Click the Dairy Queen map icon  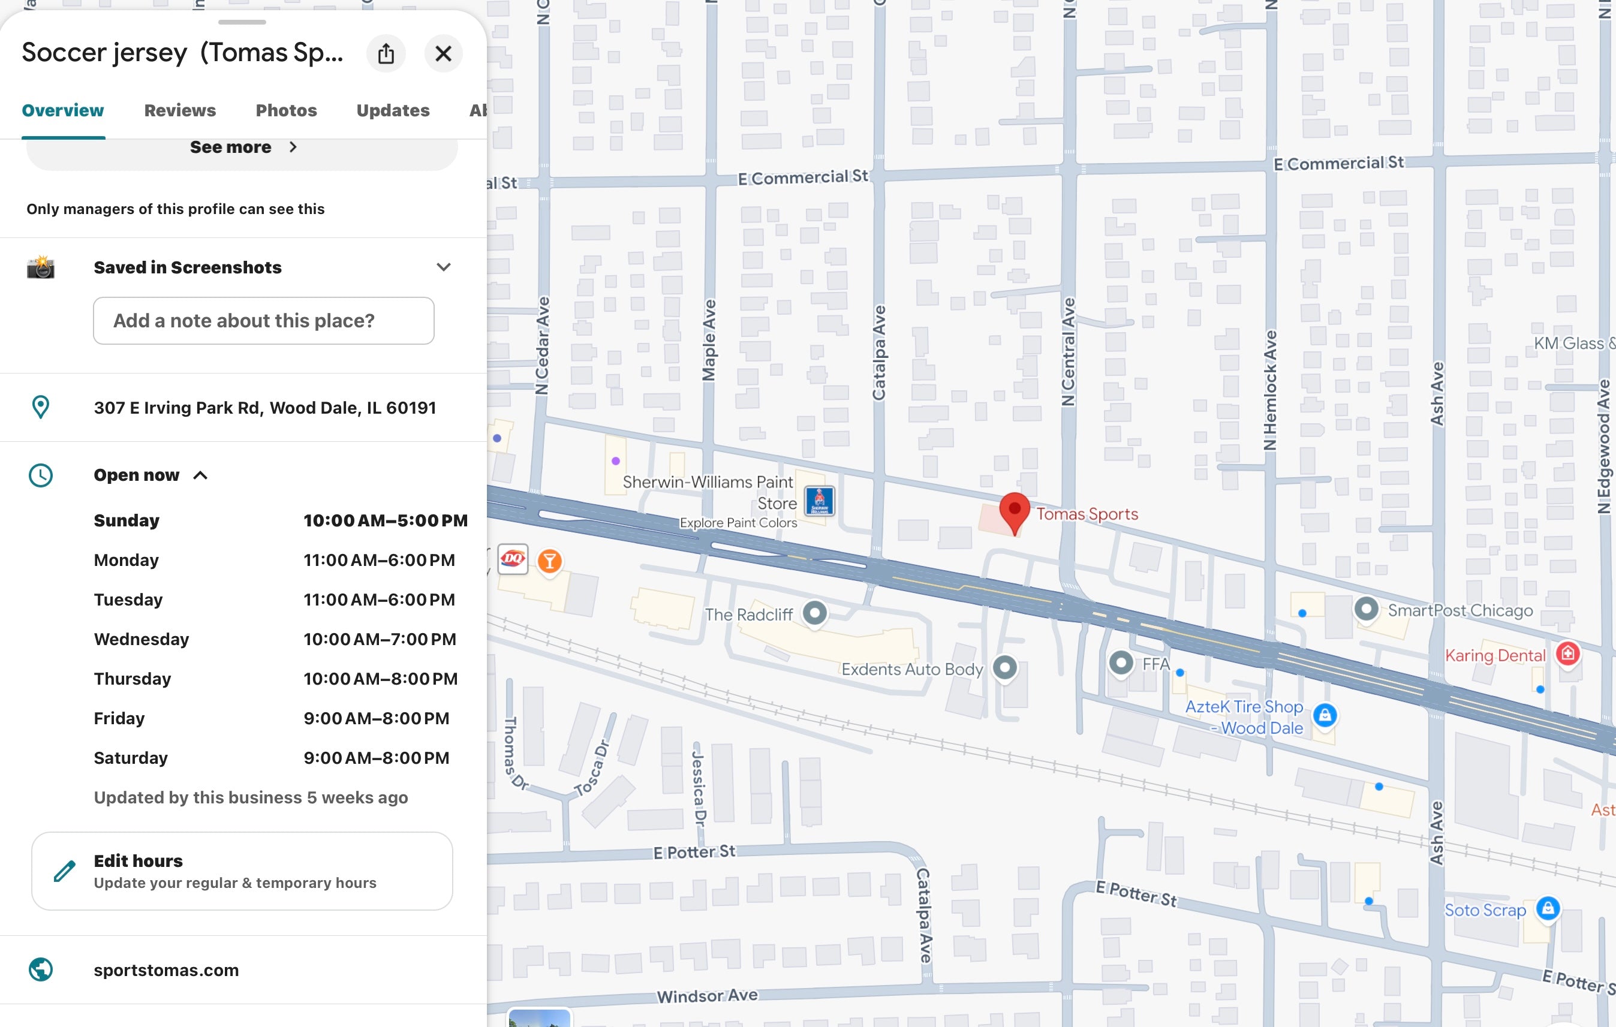(x=513, y=559)
